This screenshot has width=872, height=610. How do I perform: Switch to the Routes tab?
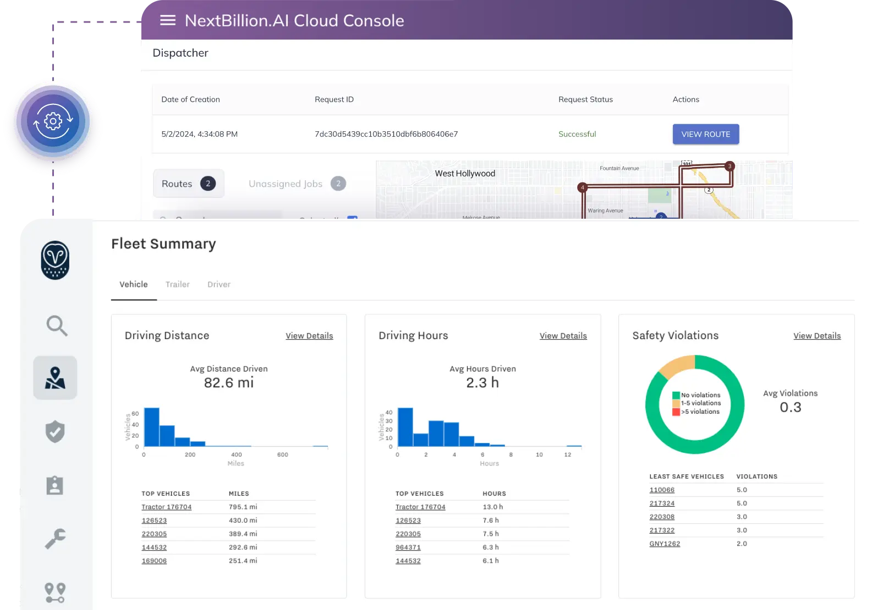pos(189,184)
